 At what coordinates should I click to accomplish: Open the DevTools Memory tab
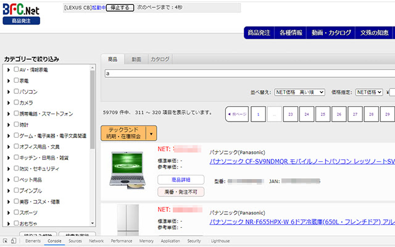[146, 241]
